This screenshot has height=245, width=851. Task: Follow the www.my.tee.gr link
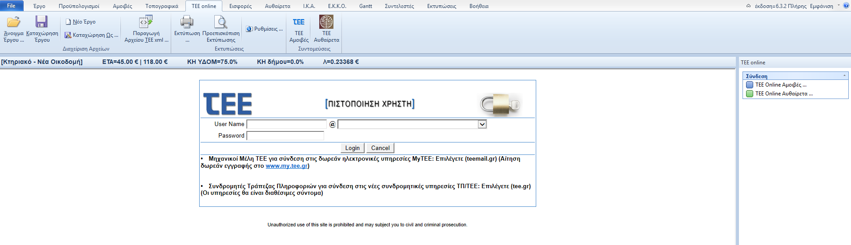pyautogui.click(x=286, y=166)
